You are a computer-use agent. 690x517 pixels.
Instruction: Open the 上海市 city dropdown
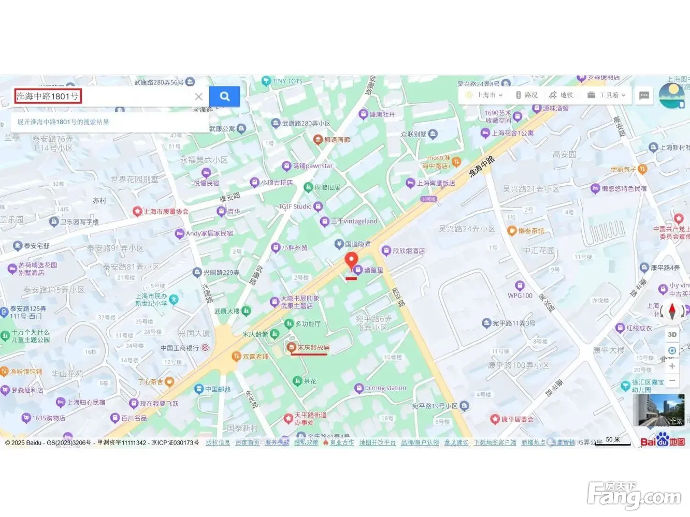(x=484, y=95)
